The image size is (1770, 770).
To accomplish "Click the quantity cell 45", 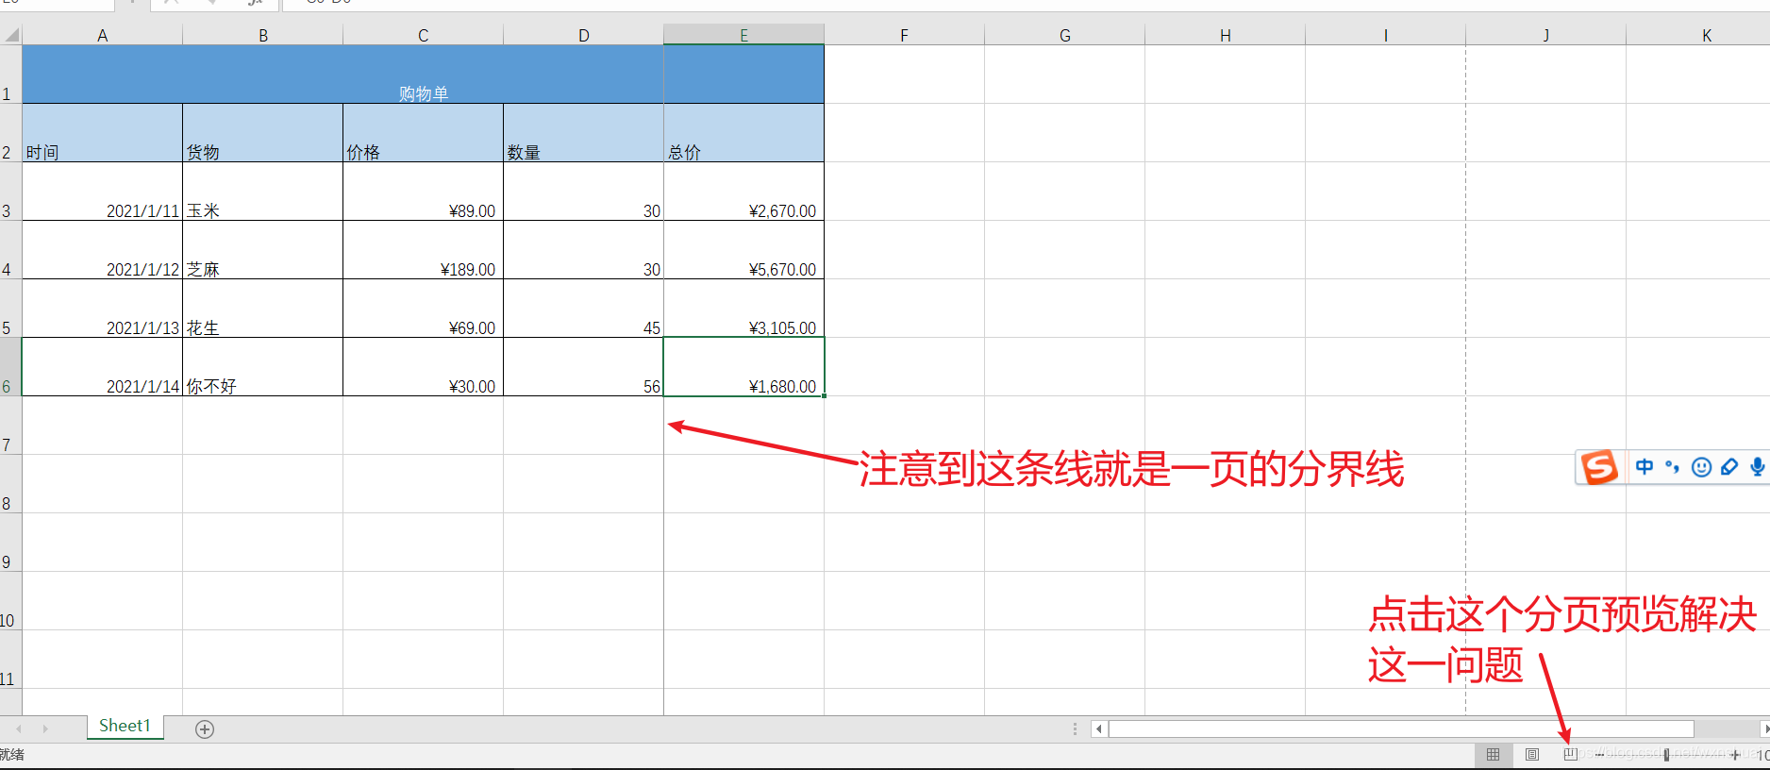I will [x=584, y=309].
